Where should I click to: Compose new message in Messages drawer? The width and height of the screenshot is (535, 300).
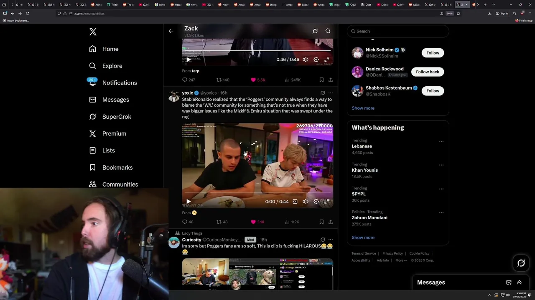509,282
